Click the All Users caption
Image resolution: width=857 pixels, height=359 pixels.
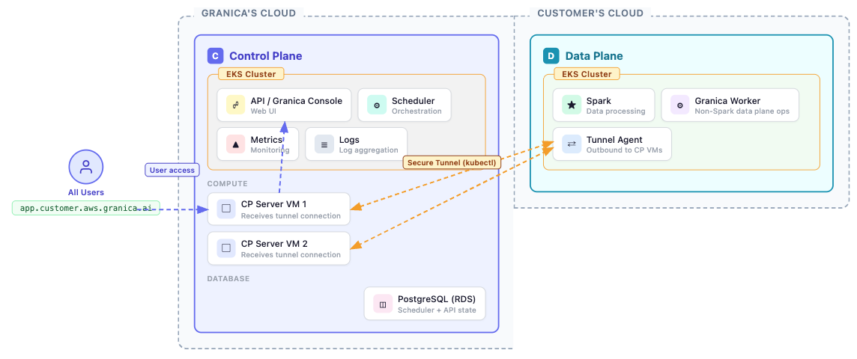(x=86, y=193)
